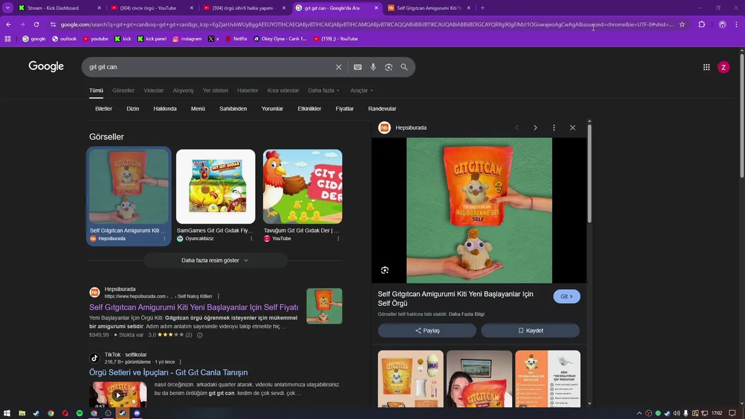This screenshot has height=419, width=745.
Task: Open Discord from the taskbar
Action: pyautogui.click(x=137, y=413)
